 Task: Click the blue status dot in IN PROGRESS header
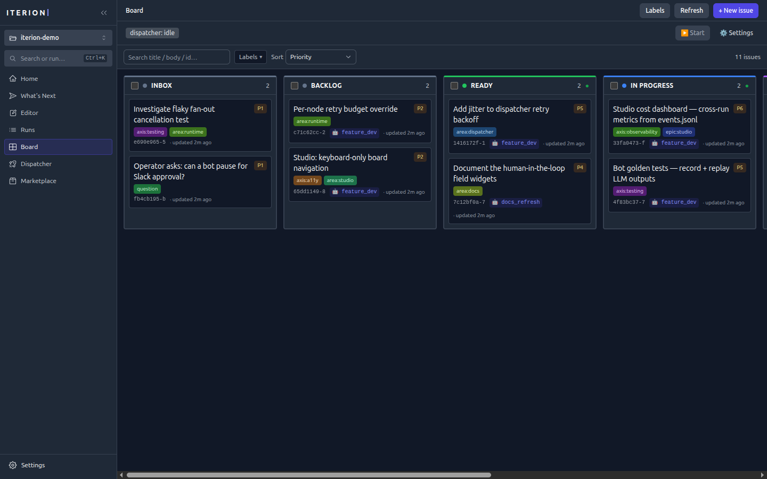[624, 86]
